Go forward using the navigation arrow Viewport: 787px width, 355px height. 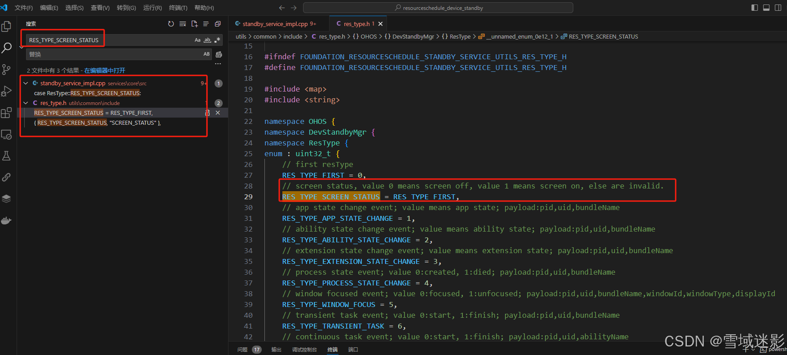pyautogui.click(x=294, y=8)
